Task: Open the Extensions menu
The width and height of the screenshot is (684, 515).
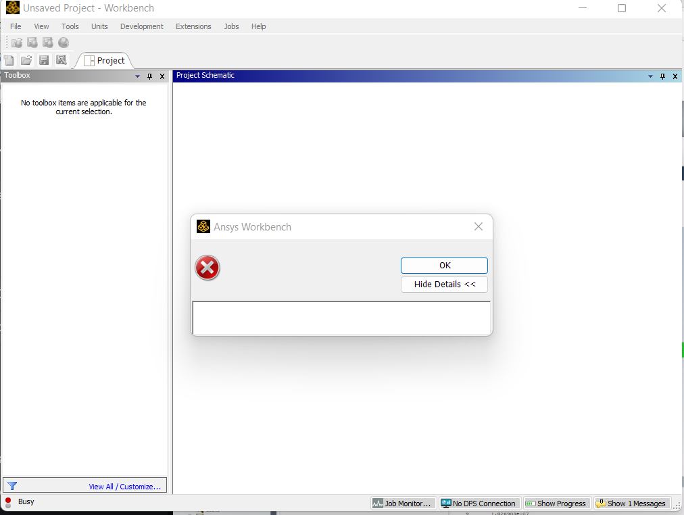Action: (x=193, y=26)
